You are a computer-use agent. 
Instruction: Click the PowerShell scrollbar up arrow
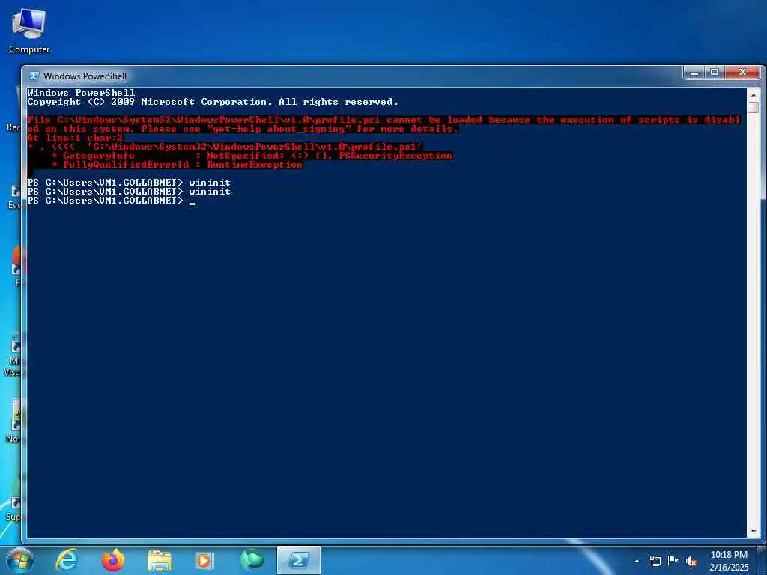(754, 94)
